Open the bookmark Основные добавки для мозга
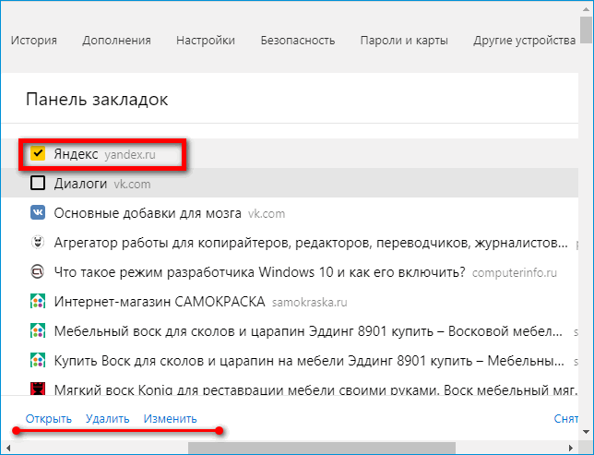This screenshot has width=594, height=455. pyautogui.click(x=148, y=213)
